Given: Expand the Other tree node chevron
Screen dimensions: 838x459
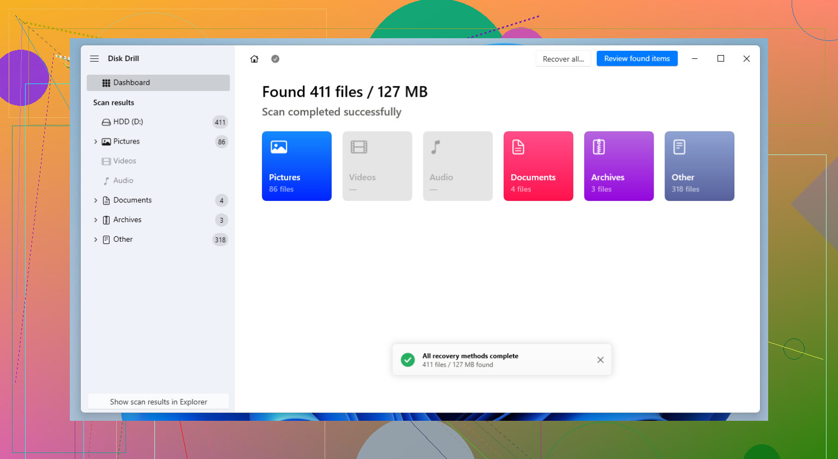Looking at the screenshot, I should pyautogui.click(x=95, y=240).
